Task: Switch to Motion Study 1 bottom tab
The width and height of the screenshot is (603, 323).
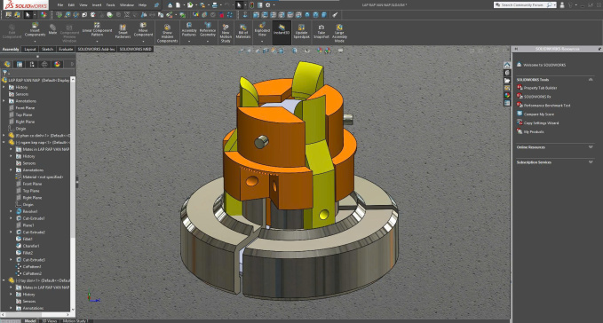Action: pyautogui.click(x=75, y=320)
